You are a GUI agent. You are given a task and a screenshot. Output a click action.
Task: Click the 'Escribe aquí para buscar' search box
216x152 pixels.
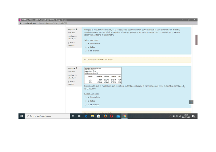[47, 116]
